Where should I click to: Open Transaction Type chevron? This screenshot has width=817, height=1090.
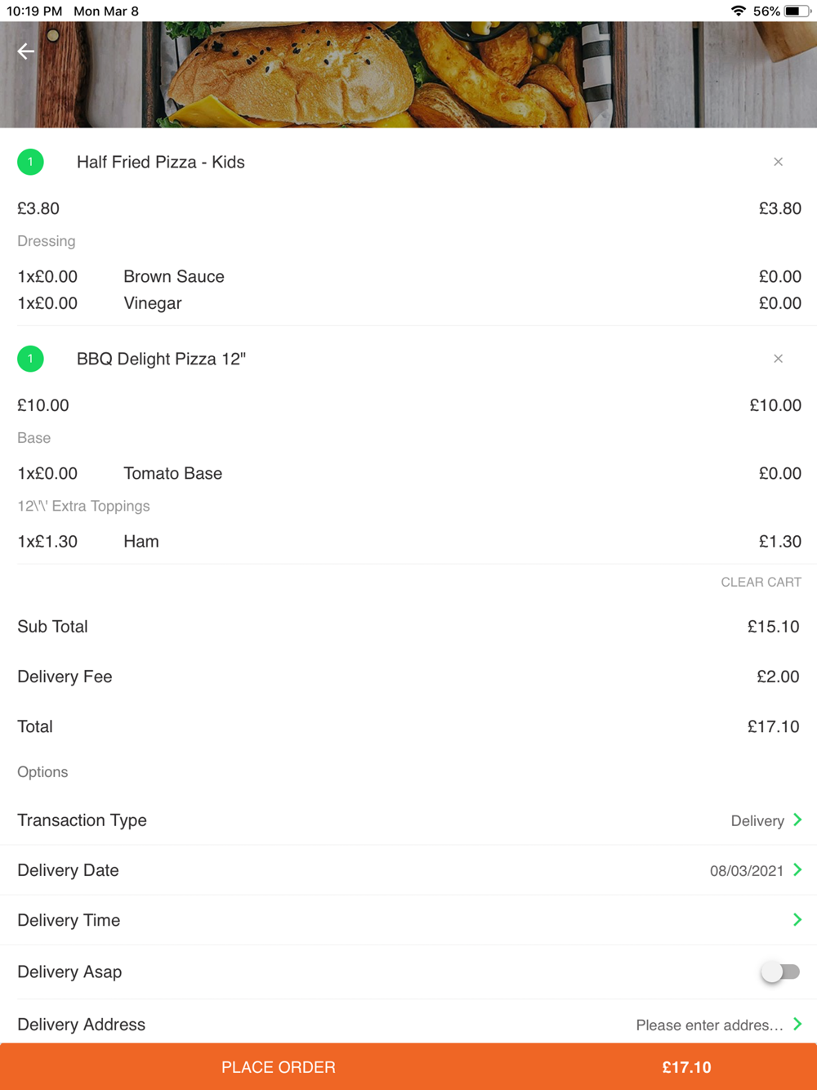point(797,820)
